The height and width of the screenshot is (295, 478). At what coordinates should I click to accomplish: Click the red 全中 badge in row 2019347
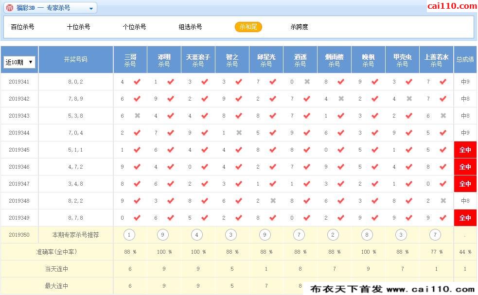tap(465, 184)
